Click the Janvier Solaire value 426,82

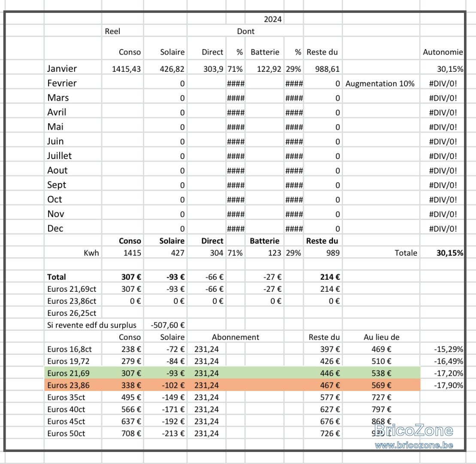click(x=165, y=69)
